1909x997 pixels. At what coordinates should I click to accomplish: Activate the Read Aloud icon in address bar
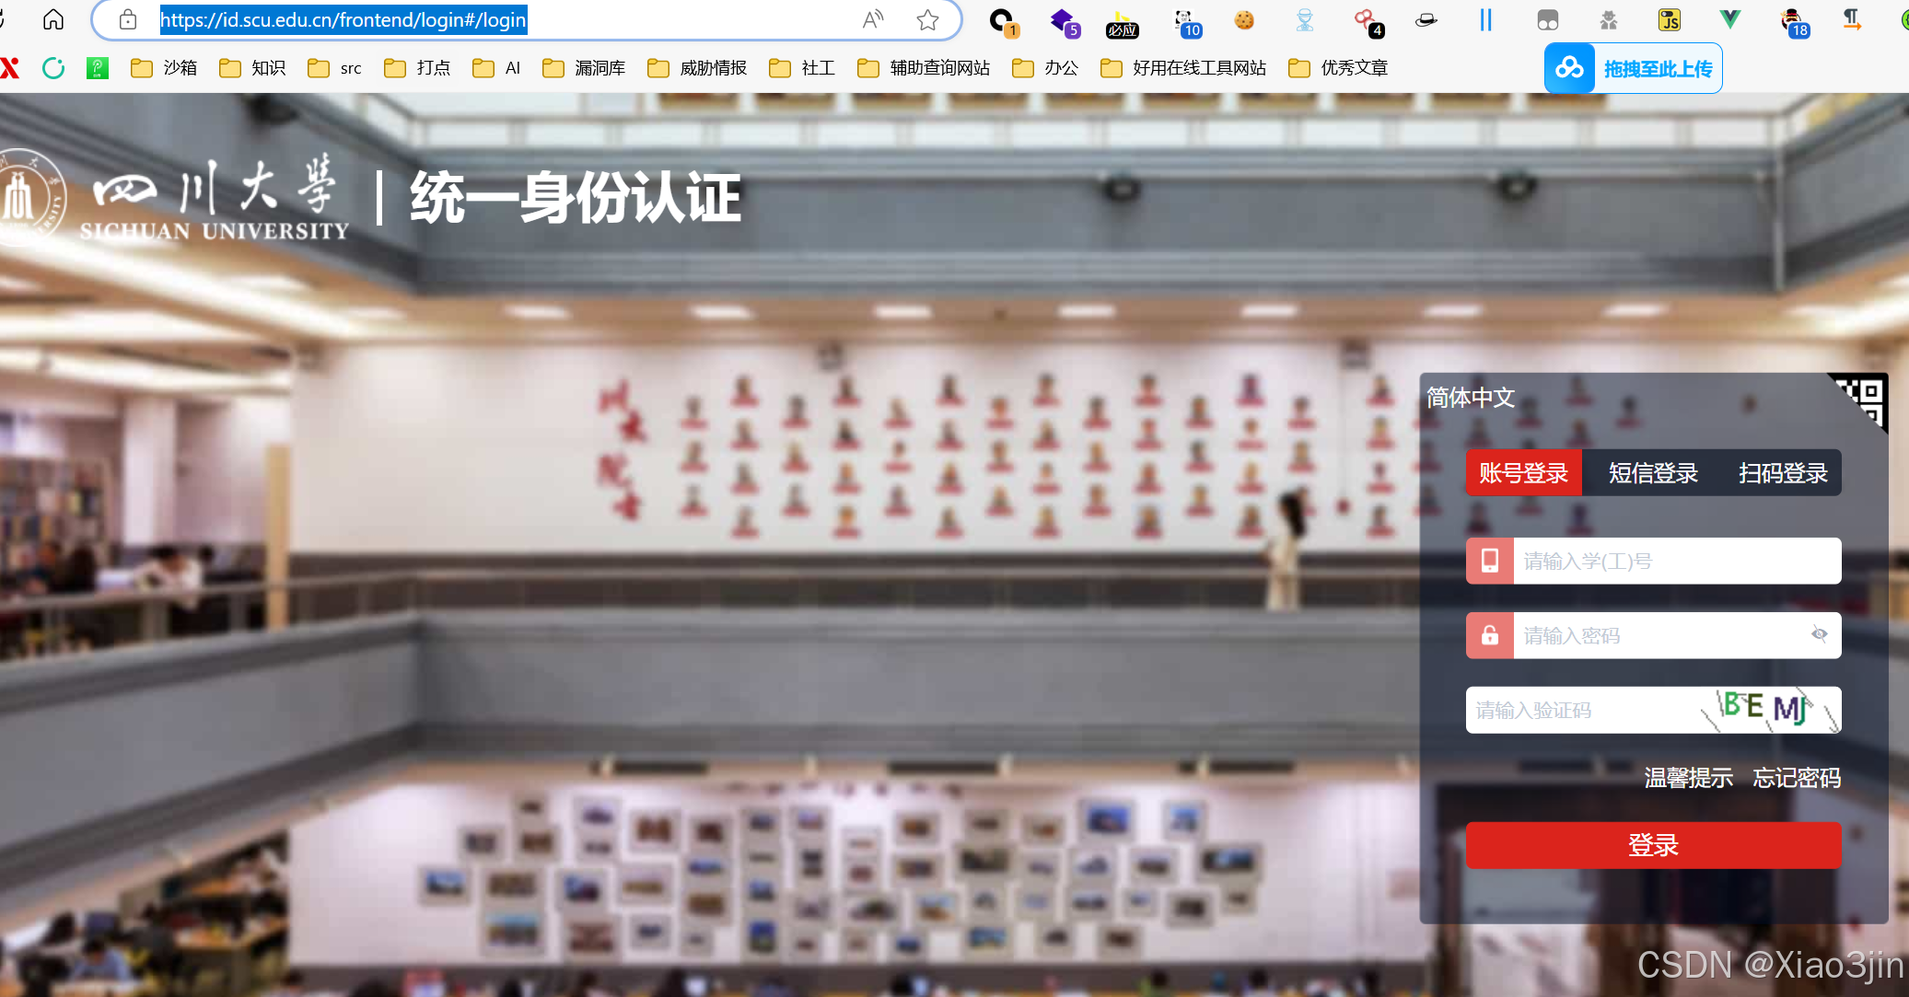[873, 19]
